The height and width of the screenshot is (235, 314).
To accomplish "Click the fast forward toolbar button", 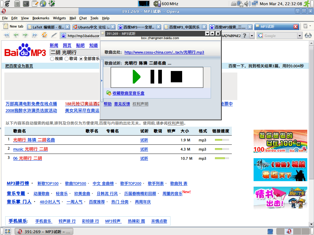I will tap(35, 35).
